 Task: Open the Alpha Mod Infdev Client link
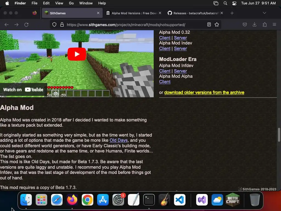coord(165,71)
